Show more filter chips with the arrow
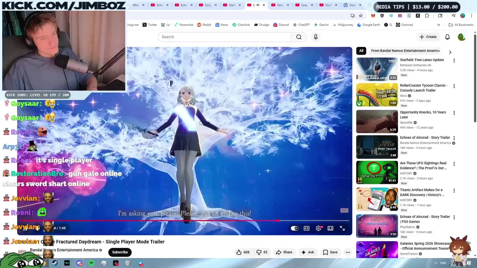 (450, 52)
